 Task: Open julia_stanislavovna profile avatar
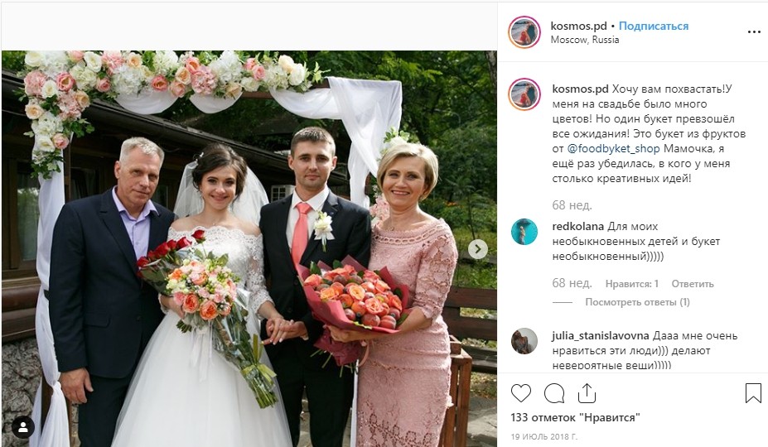click(x=524, y=341)
